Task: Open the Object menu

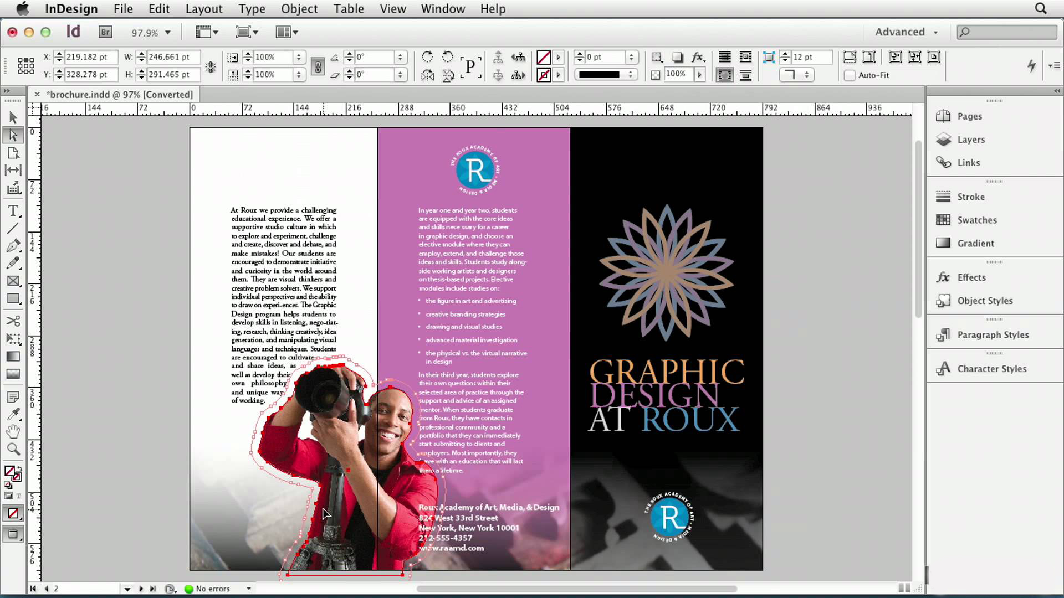Action: coord(299,9)
